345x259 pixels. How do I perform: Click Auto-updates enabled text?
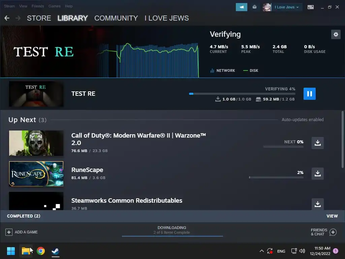pos(303,120)
